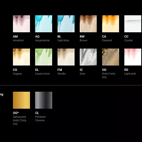The height and width of the screenshot is (142, 142).
Task: Pick the Cognac CG swatch
Action: pyautogui.click(x=21, y=57)
